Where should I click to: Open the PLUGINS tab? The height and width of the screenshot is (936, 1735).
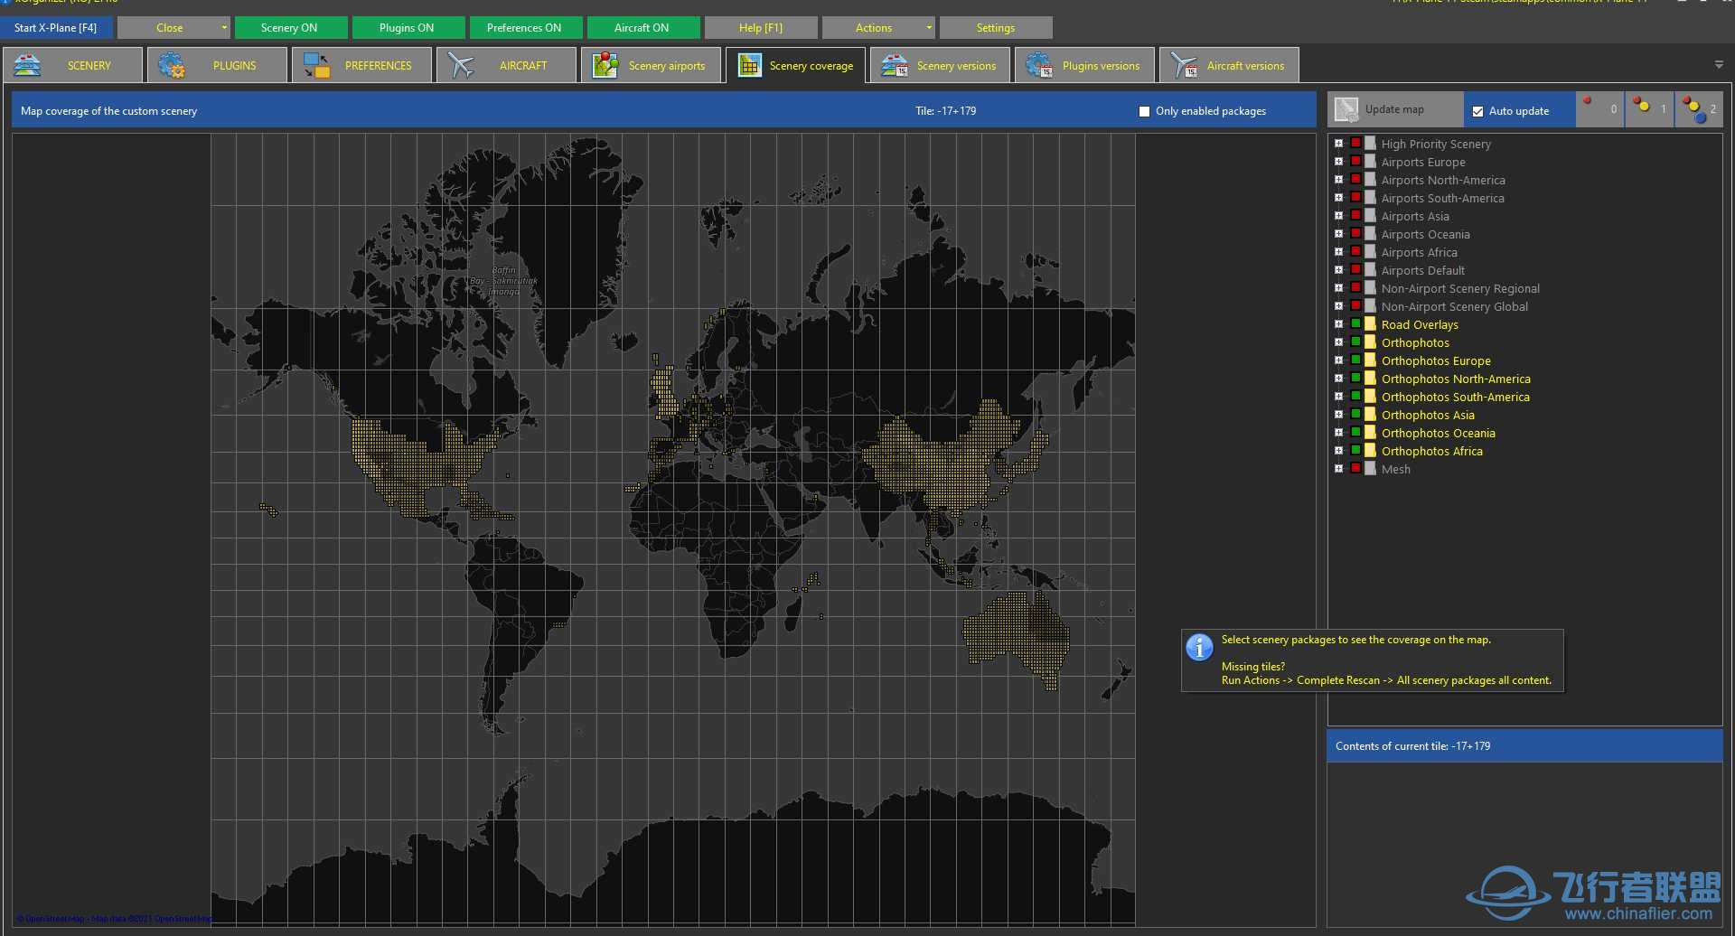[218, 65]
